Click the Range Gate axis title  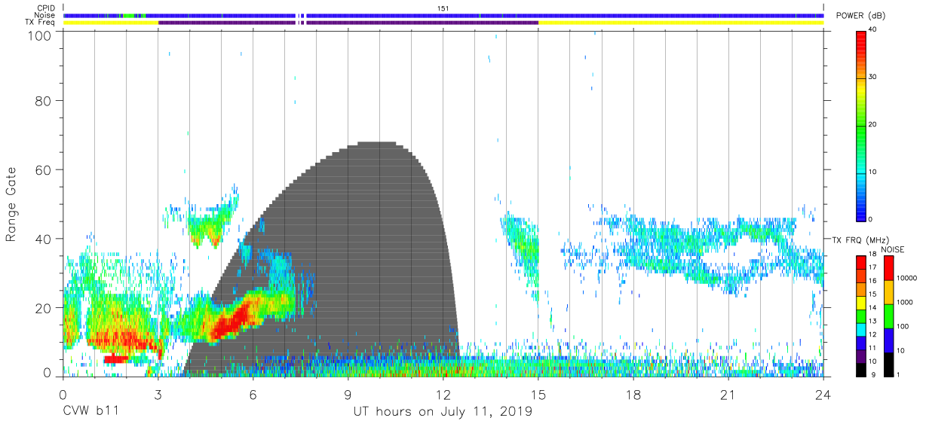[11, 205]
